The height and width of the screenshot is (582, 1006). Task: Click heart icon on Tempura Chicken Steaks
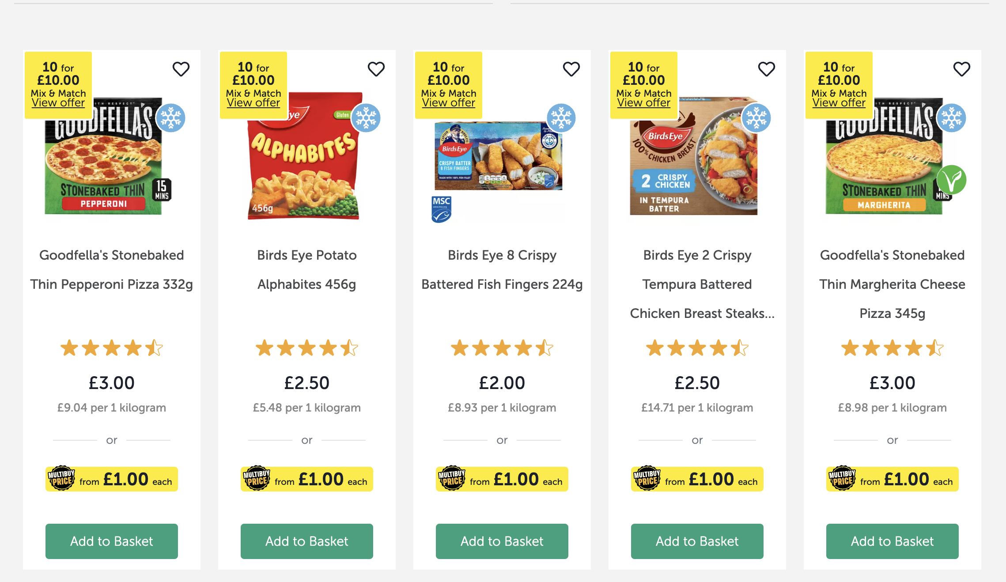[766, 69]
